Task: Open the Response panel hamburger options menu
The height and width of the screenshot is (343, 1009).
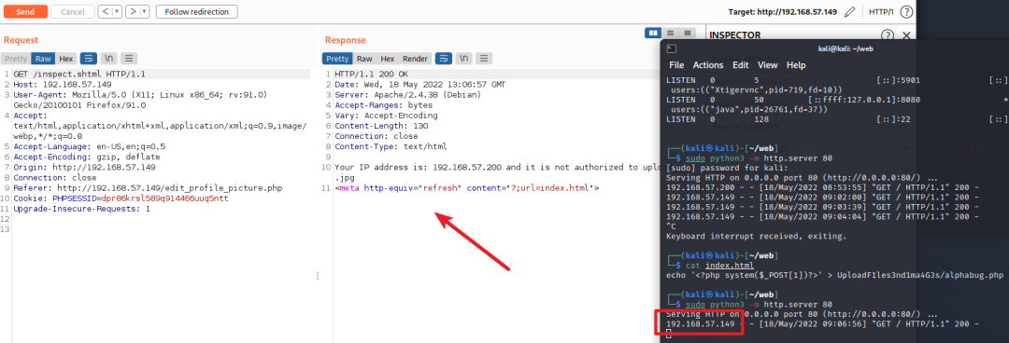Action: coord(484,59)
